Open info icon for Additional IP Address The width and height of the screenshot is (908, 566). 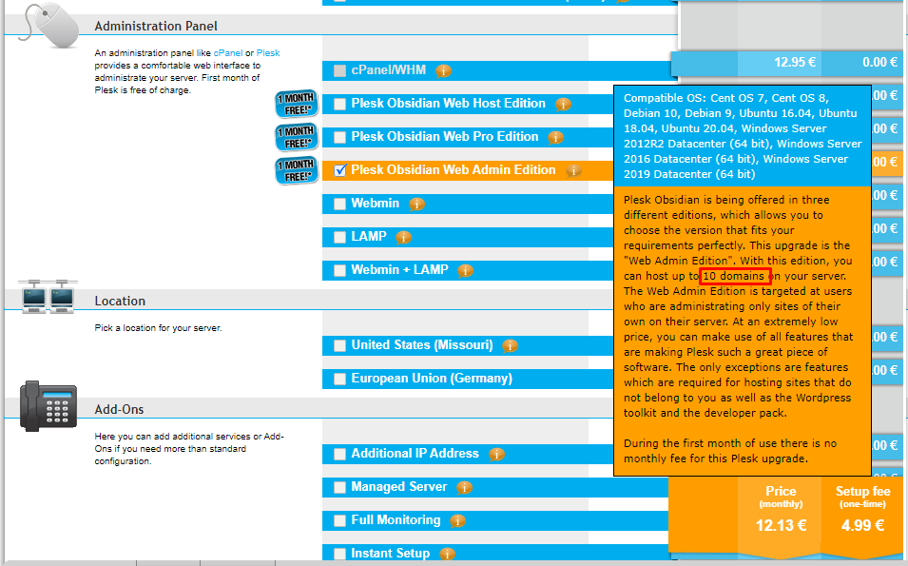point(496,455)
